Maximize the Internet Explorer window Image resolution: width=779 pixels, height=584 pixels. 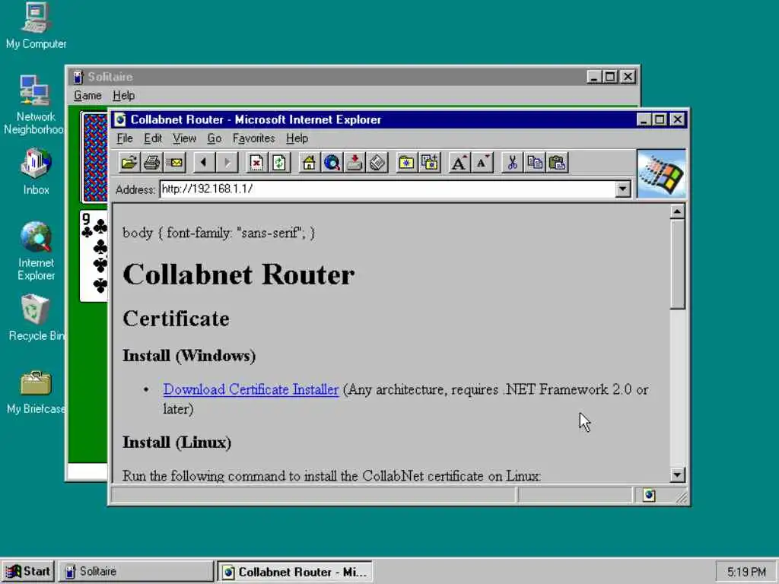point(660,119)
